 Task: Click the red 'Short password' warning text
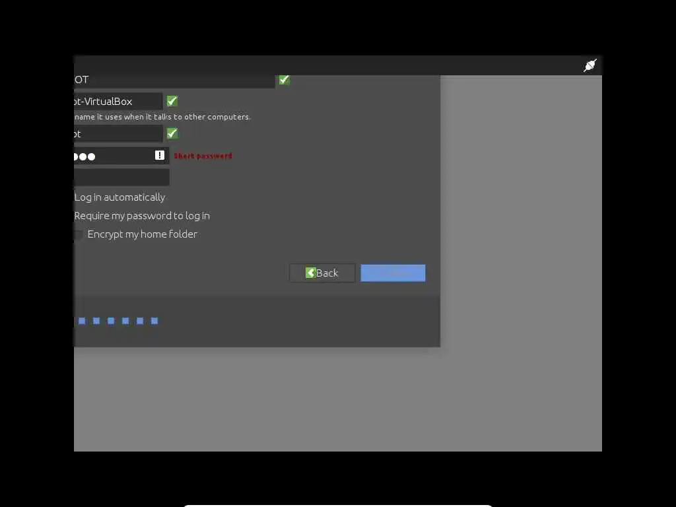point(203,156)
